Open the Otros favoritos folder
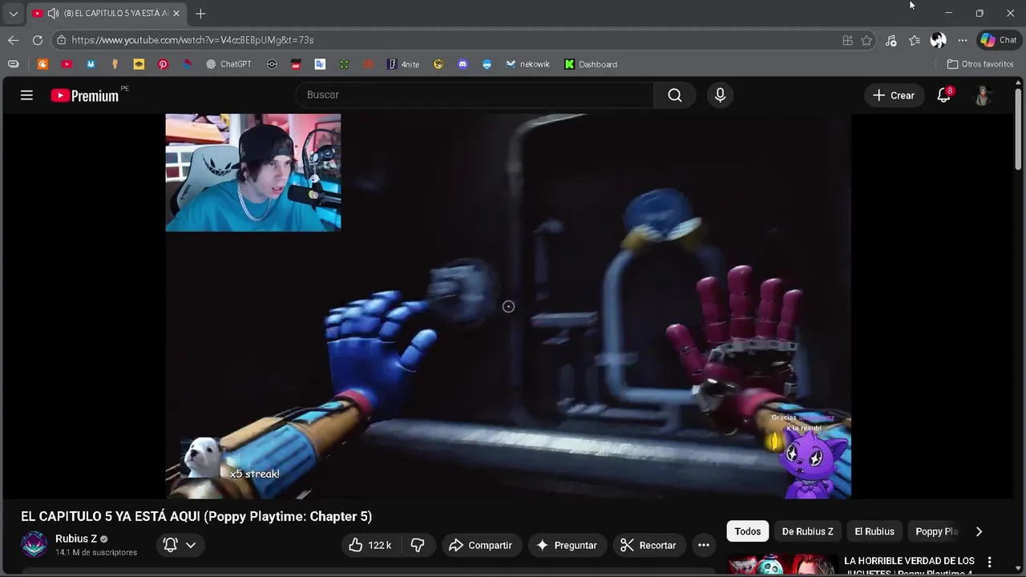The height and width of the screenshot is (577, 1026). pyautogui.click(x=980, y=64)
